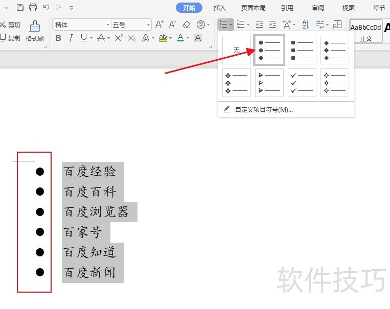Click the Chinese layout A icon
Image resolution: width=390 pixels, height=309 pixels.
(287, 25)
